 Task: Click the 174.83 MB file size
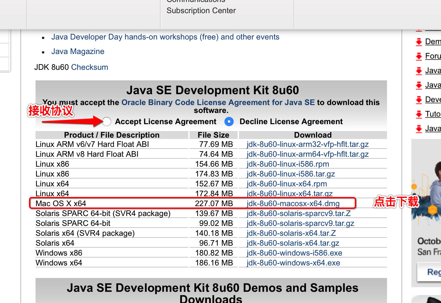click(x=214, y=174)
